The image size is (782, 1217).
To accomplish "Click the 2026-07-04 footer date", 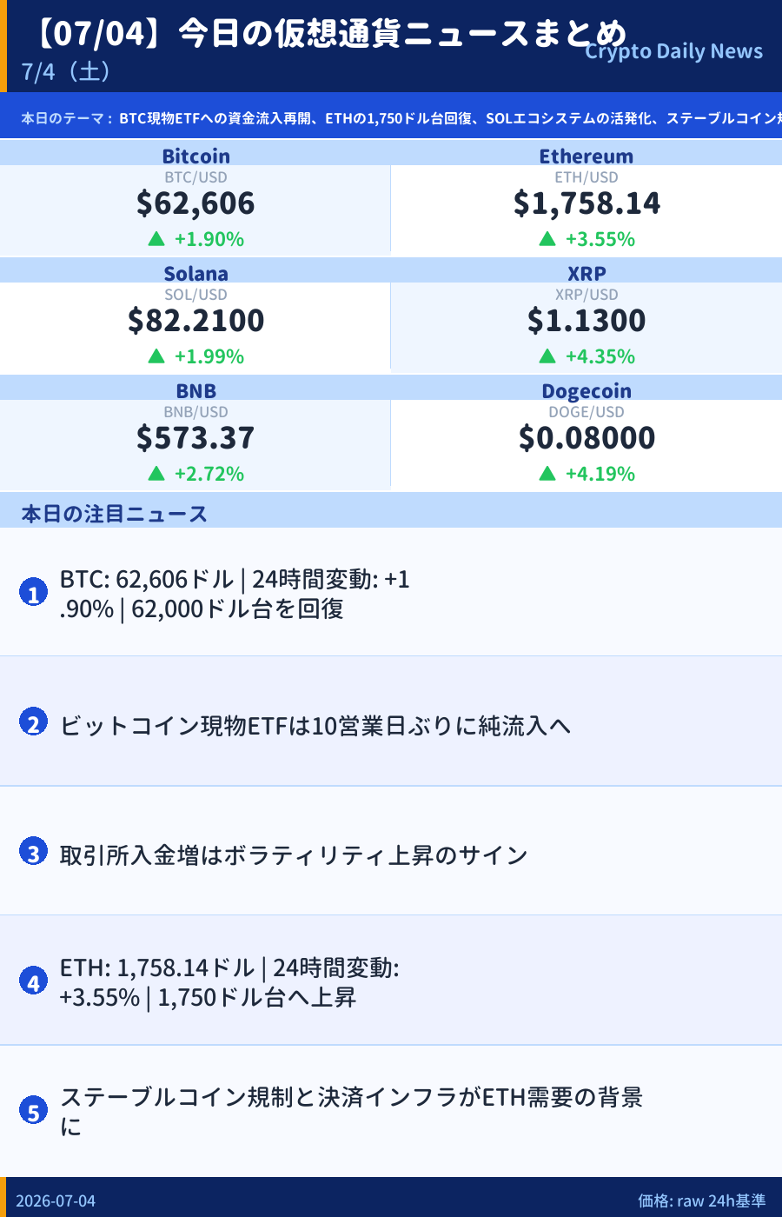I will pyautogui.click(x=56, y=1200).
